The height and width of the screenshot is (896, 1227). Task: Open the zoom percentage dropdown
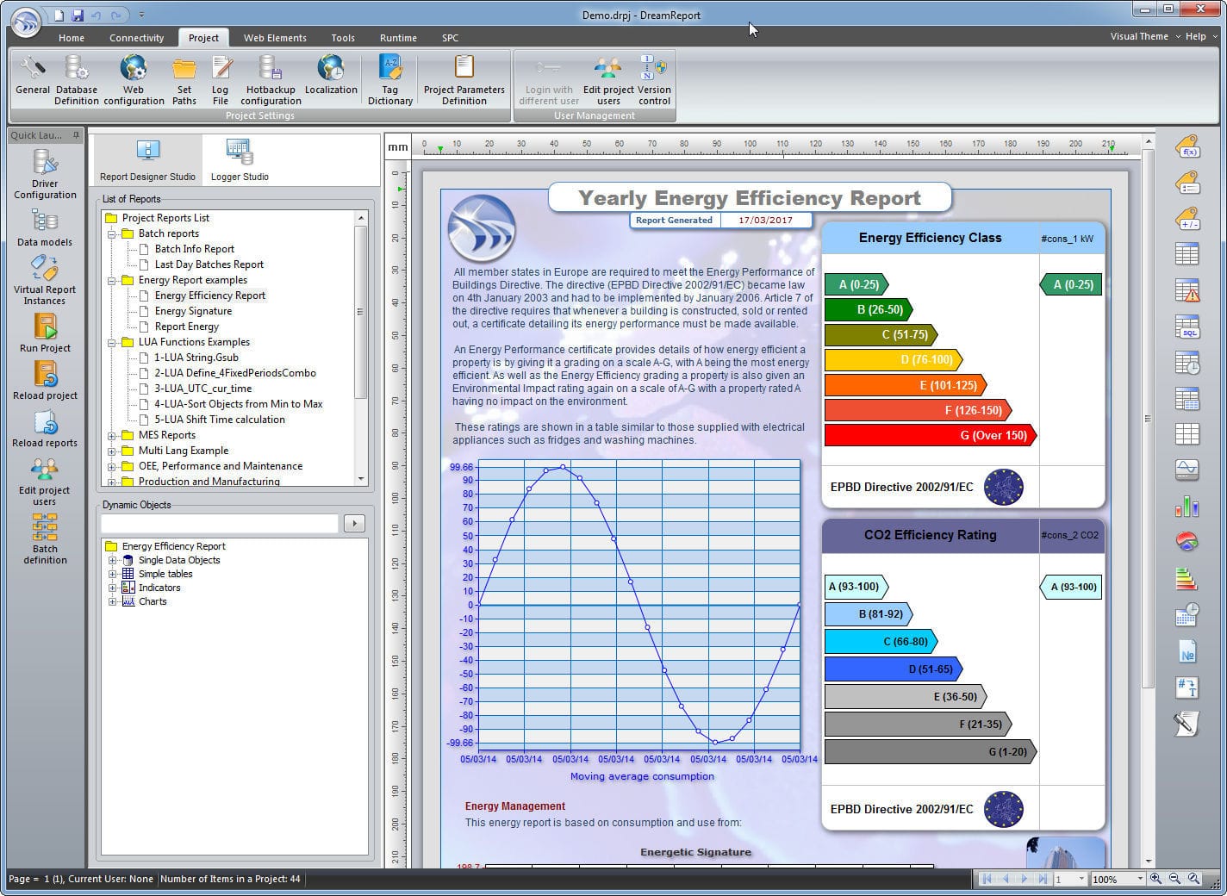[1140, 878]
